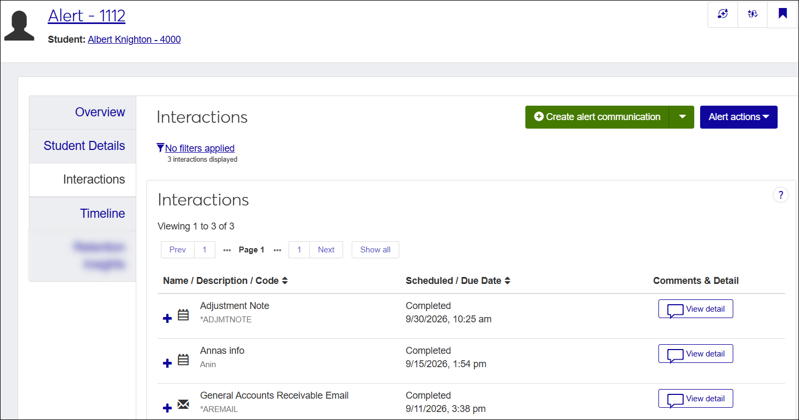
Task: Open the help question mark icon
Action: tap(781, 195)
